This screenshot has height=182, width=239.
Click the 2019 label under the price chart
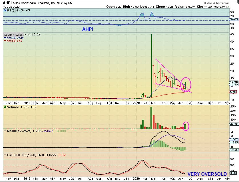point(27,103)
